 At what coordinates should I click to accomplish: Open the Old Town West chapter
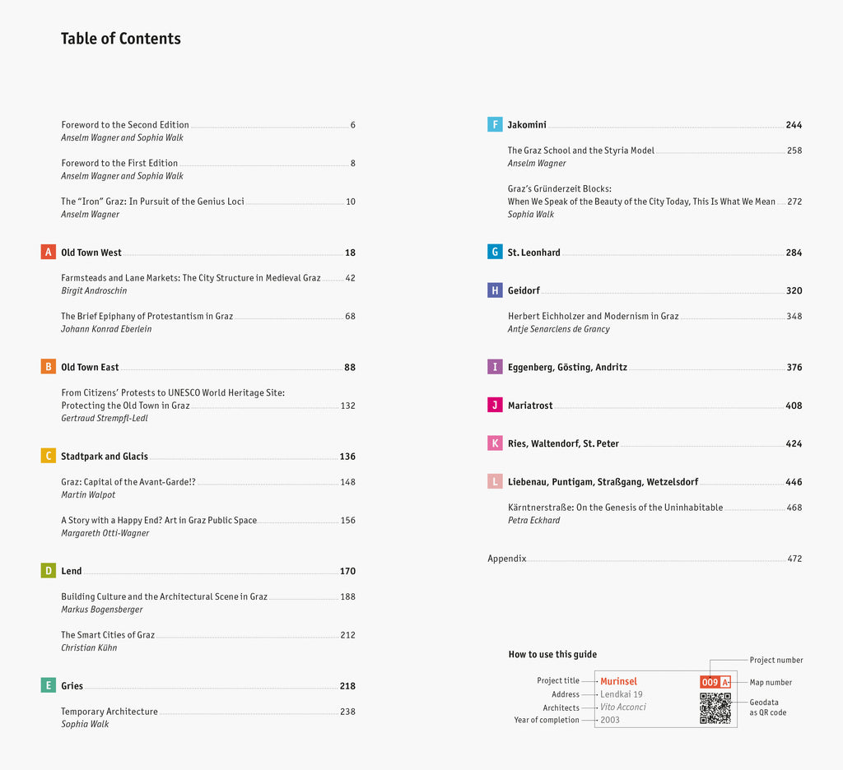click(x=91, y=253)
